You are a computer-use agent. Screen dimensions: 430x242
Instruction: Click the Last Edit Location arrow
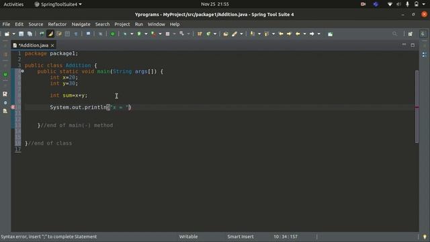click(x=281, y=34)
